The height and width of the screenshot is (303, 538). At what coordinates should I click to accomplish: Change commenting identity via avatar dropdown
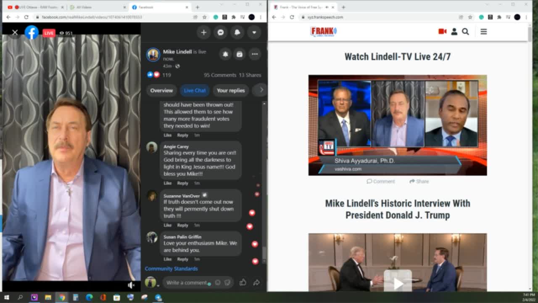point(151,282)
